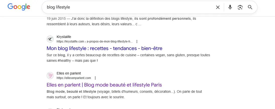Screen dimensions: 275x109
Task: Open three-dot menu for Elles en parlent result
Action: [95, 78]
